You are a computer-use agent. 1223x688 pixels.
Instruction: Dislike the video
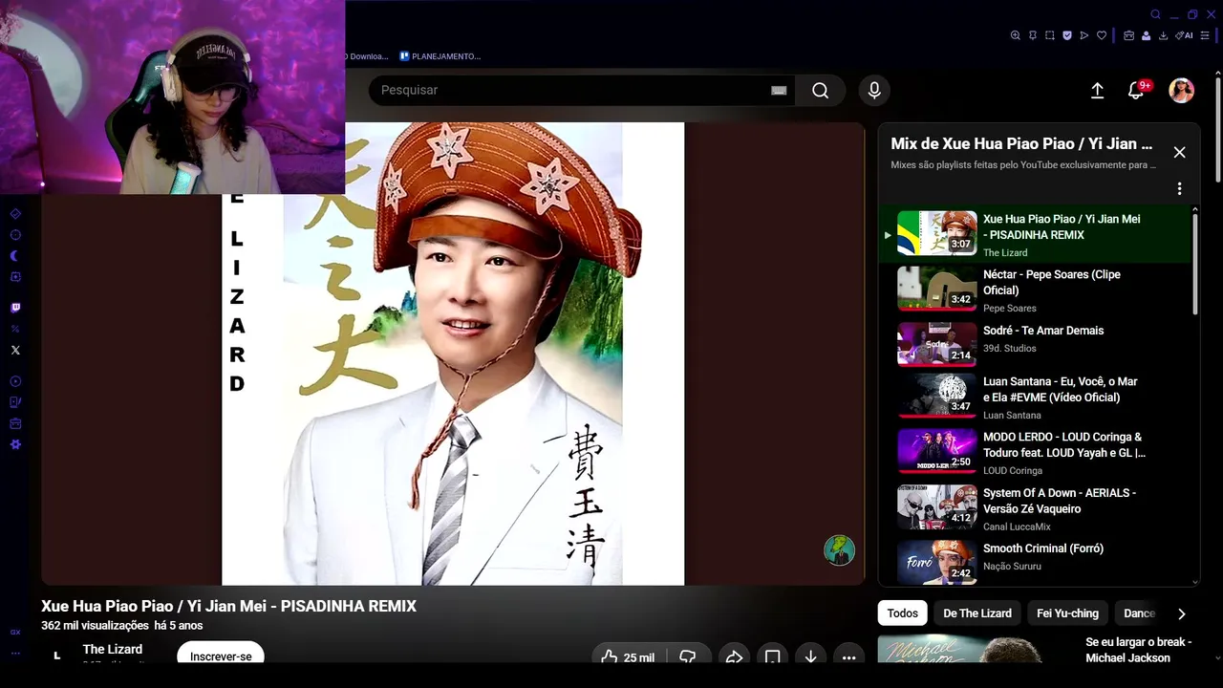(x=687, y=657)
